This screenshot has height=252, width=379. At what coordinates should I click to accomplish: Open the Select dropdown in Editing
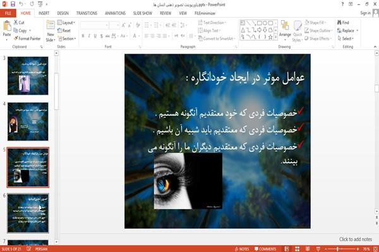point(346,39)
